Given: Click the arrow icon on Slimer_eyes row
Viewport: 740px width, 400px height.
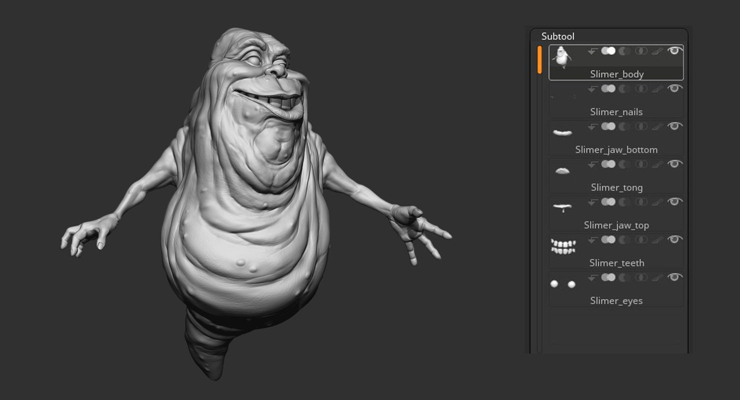Looking at the screenshot, I should point(592,277).
